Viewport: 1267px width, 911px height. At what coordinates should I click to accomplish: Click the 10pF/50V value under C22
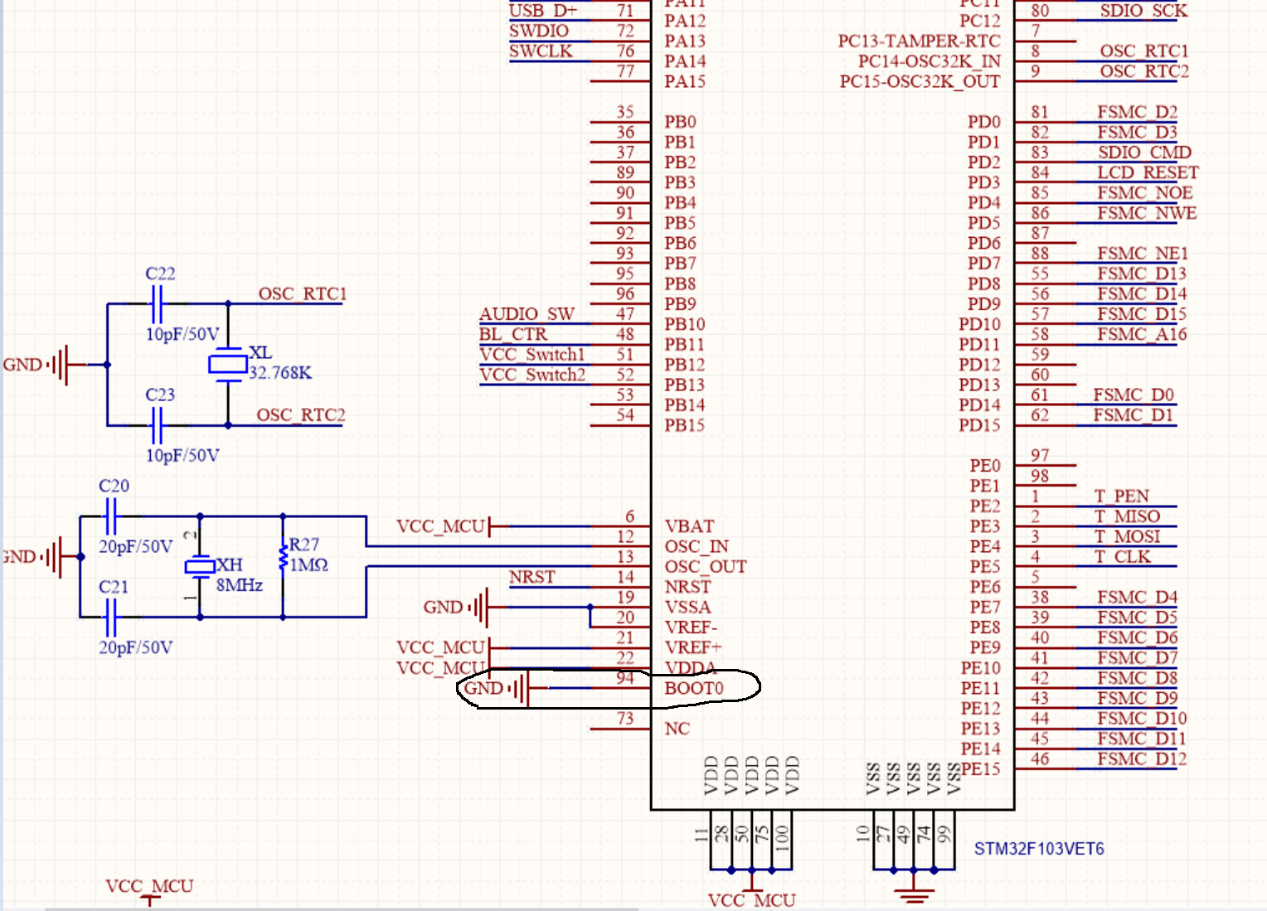click(x=182, y=334)
